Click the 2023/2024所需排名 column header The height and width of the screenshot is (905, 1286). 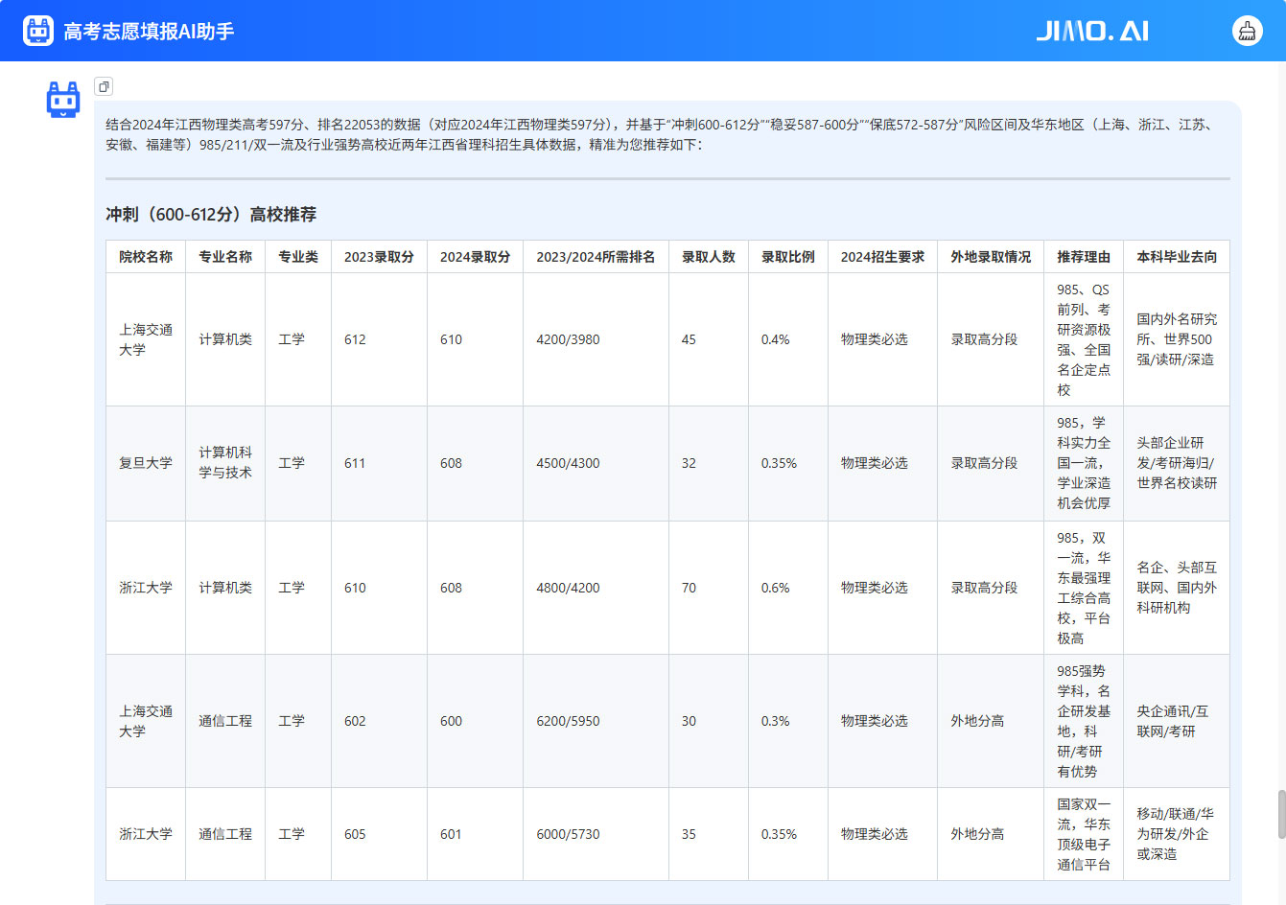[596, 257]
